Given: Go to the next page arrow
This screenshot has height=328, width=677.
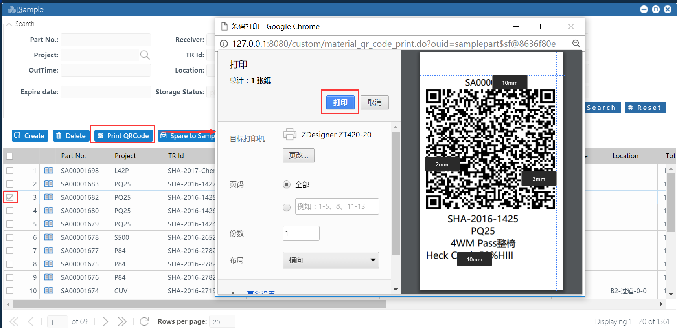Looking at the screenshot, I should click(x=105, y=321).
